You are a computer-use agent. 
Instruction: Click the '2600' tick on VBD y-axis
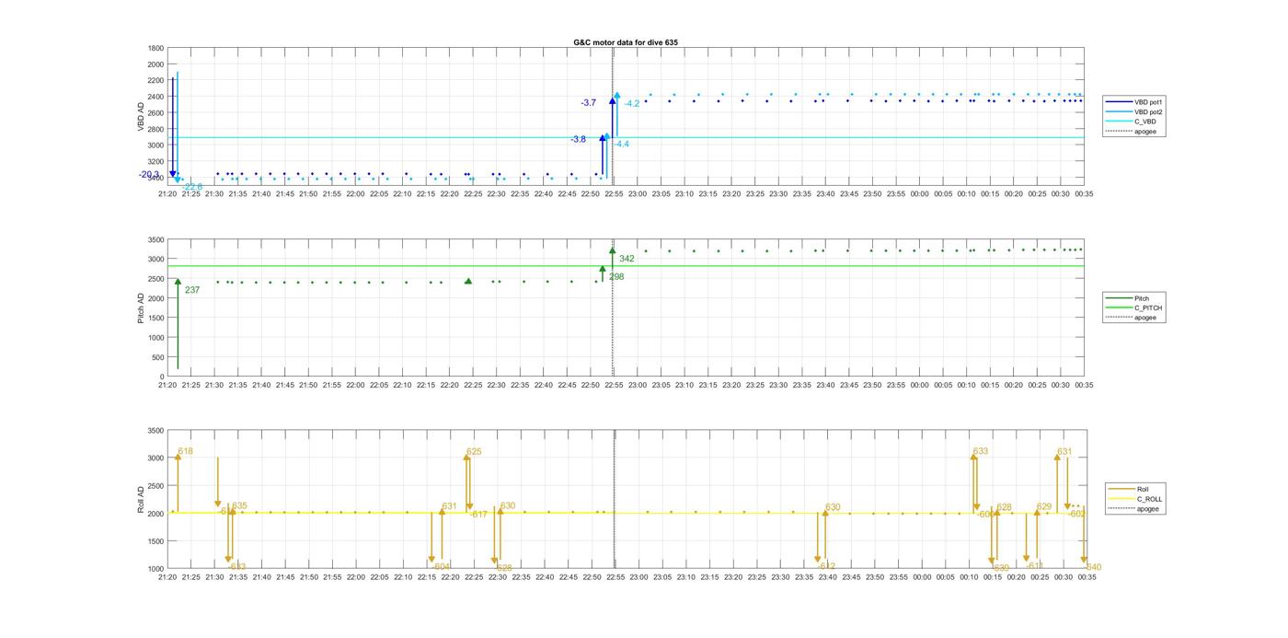[x=156, y=112]
